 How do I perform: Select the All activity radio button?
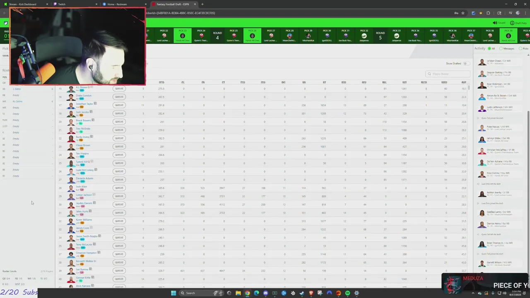coord(489,48)
